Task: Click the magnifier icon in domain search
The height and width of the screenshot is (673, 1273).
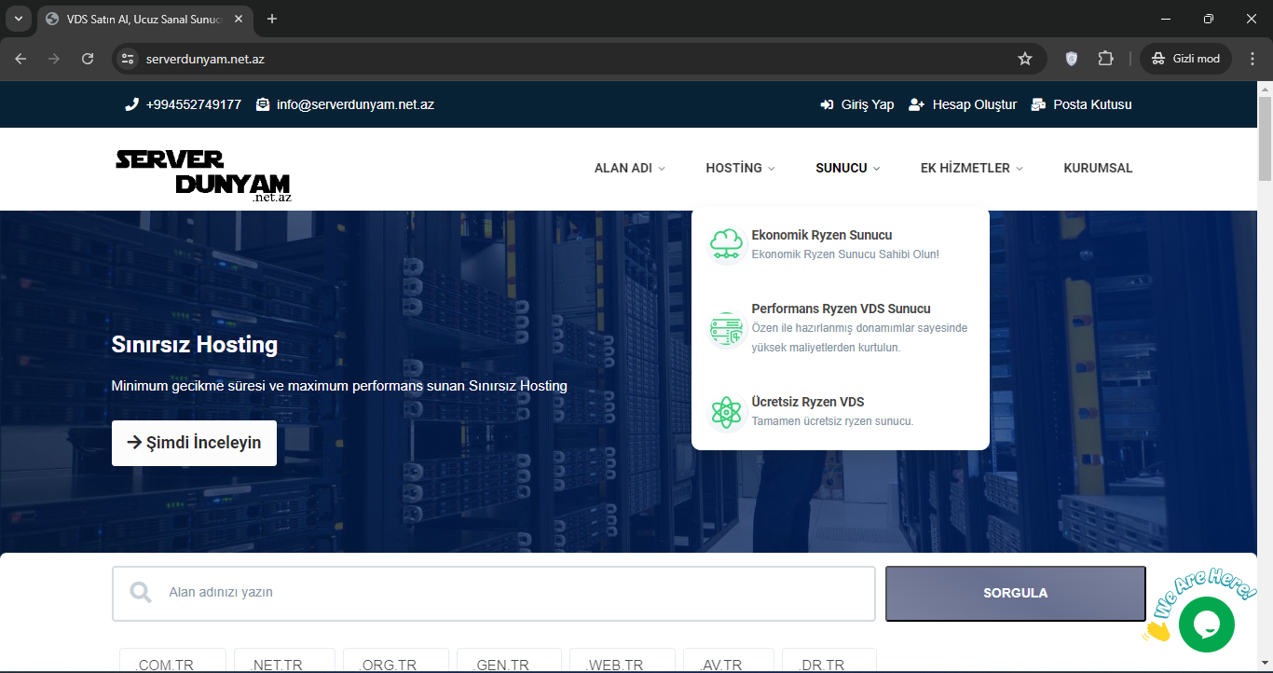Action: click(x=141, y=592)
